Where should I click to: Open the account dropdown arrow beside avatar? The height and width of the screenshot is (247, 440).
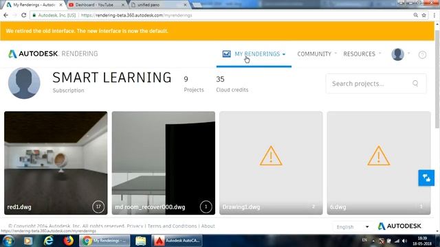[409, 54]
